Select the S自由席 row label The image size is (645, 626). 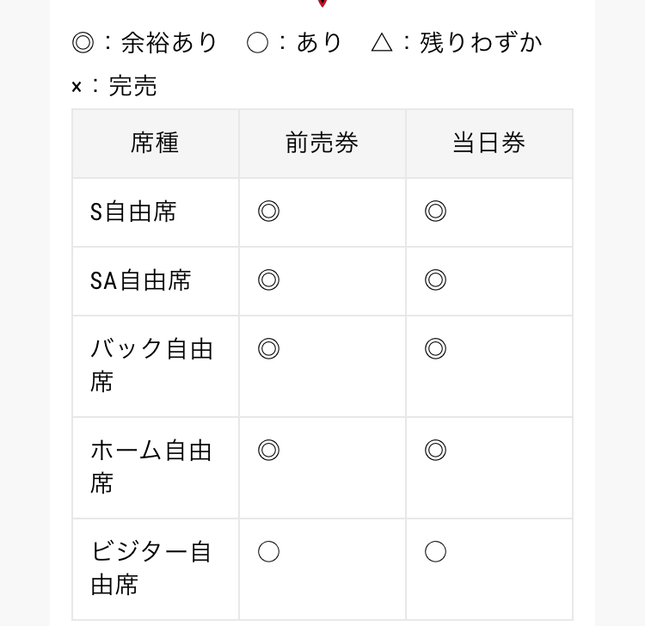(x=133, y=212)
